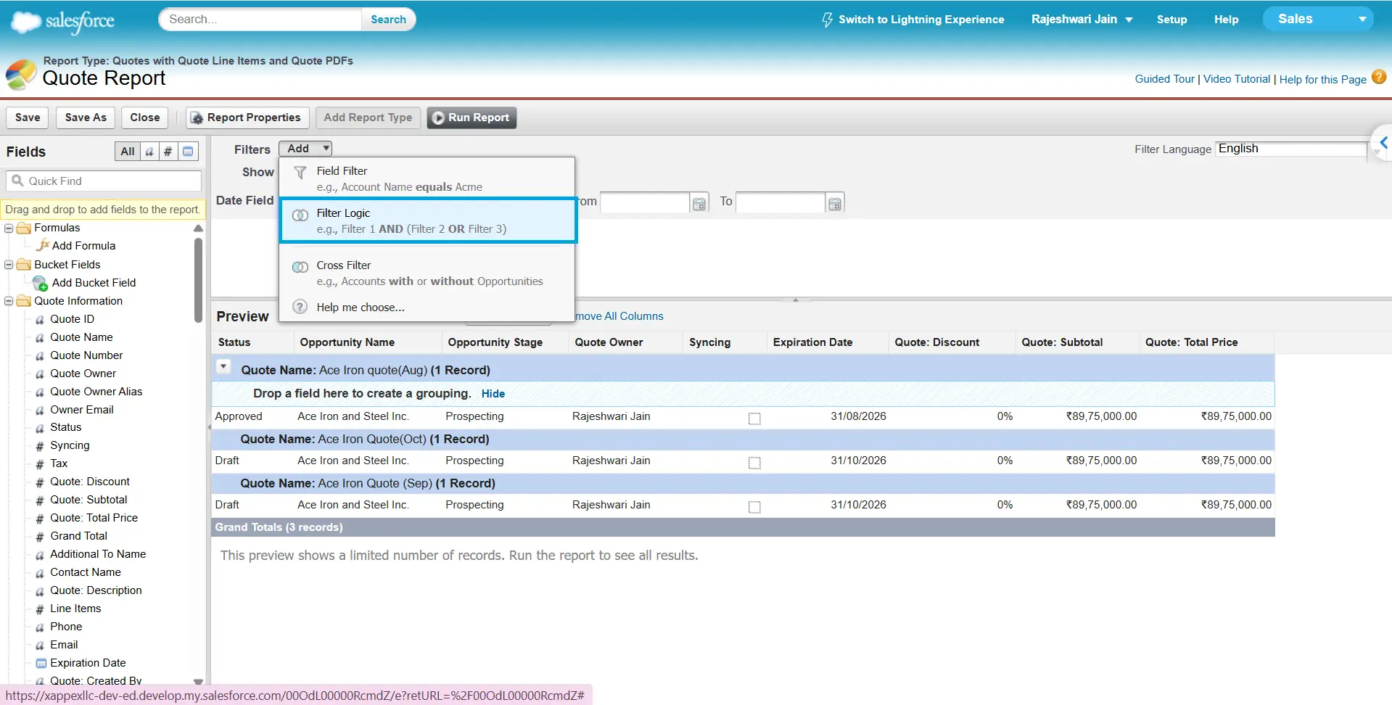
Task: Show text fields filter icon in Fields panel
Action: click(x=150, y=152)
